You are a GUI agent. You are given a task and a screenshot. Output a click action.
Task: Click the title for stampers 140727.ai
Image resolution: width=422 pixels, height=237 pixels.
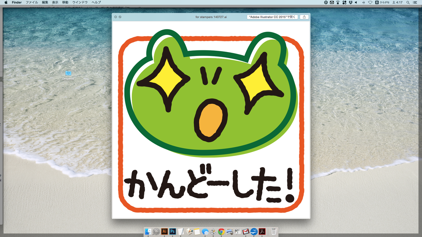tap(211, 17)
